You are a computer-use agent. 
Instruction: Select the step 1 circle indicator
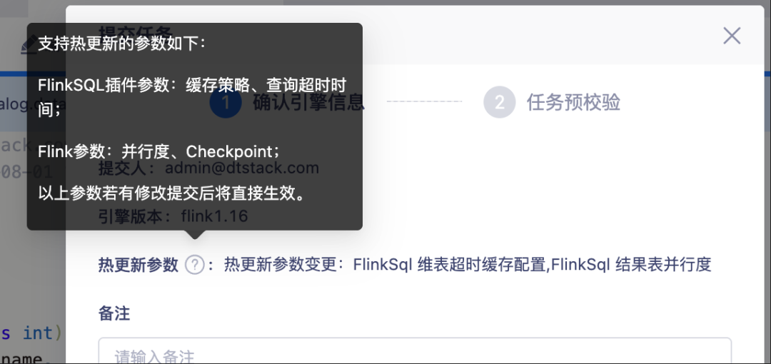pos(225,102)
